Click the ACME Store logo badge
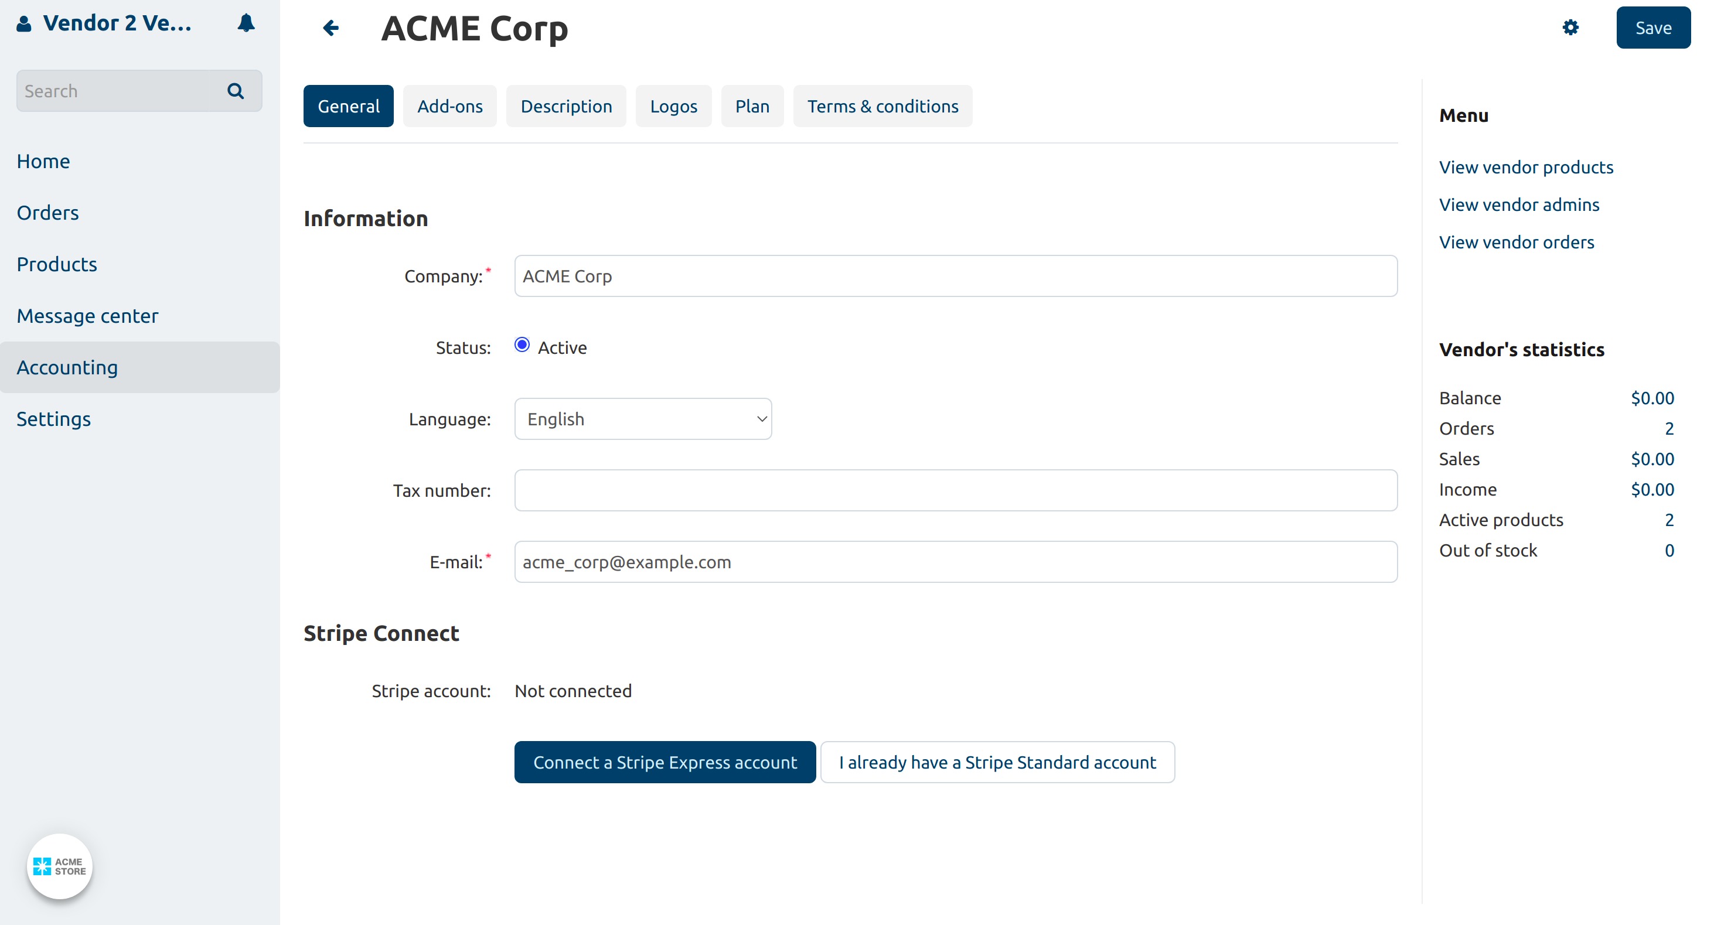The height and width of the screenshot is (925, 1714). (59, 866)
